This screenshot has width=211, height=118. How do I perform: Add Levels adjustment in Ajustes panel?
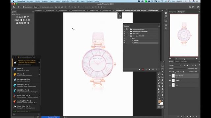pos(20,17)
